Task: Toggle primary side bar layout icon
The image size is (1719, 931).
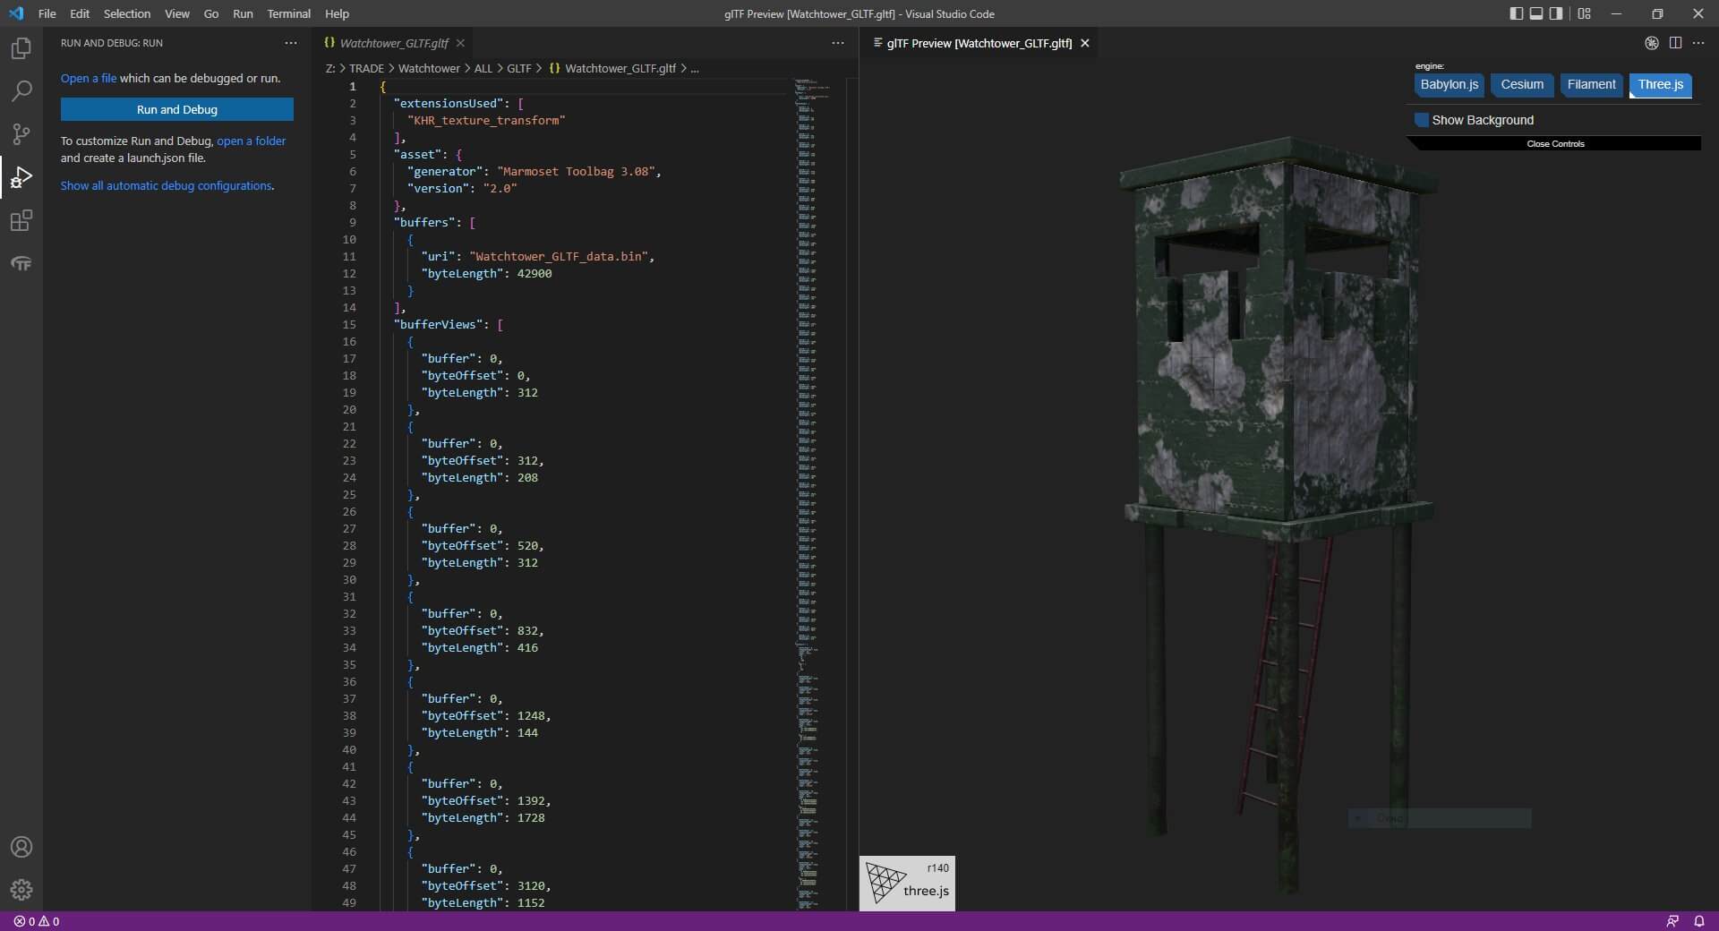Action: tap(1516, 13)
